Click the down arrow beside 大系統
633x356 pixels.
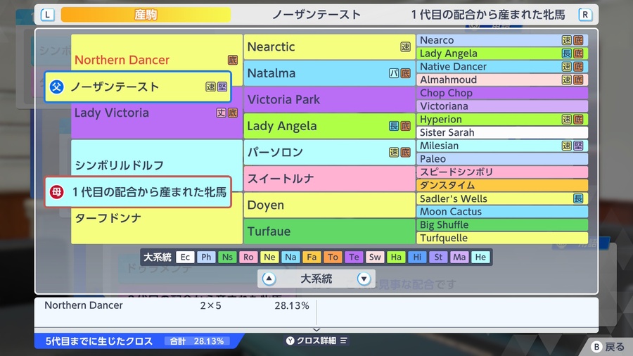[x=364, y=279]
